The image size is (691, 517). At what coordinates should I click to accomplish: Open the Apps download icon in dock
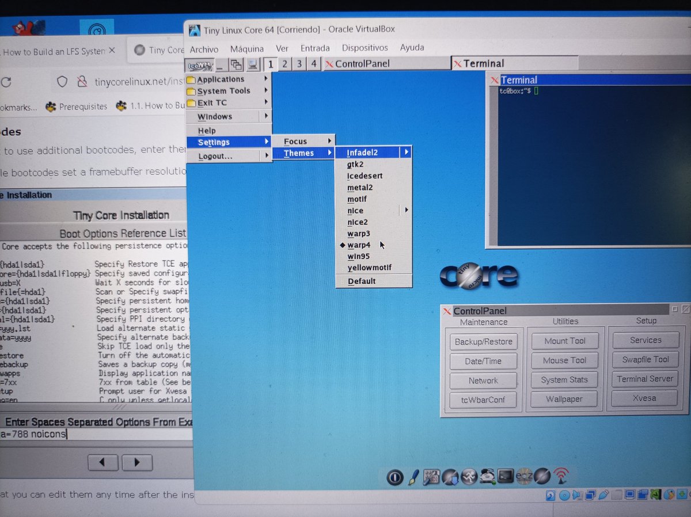(450, 477)
